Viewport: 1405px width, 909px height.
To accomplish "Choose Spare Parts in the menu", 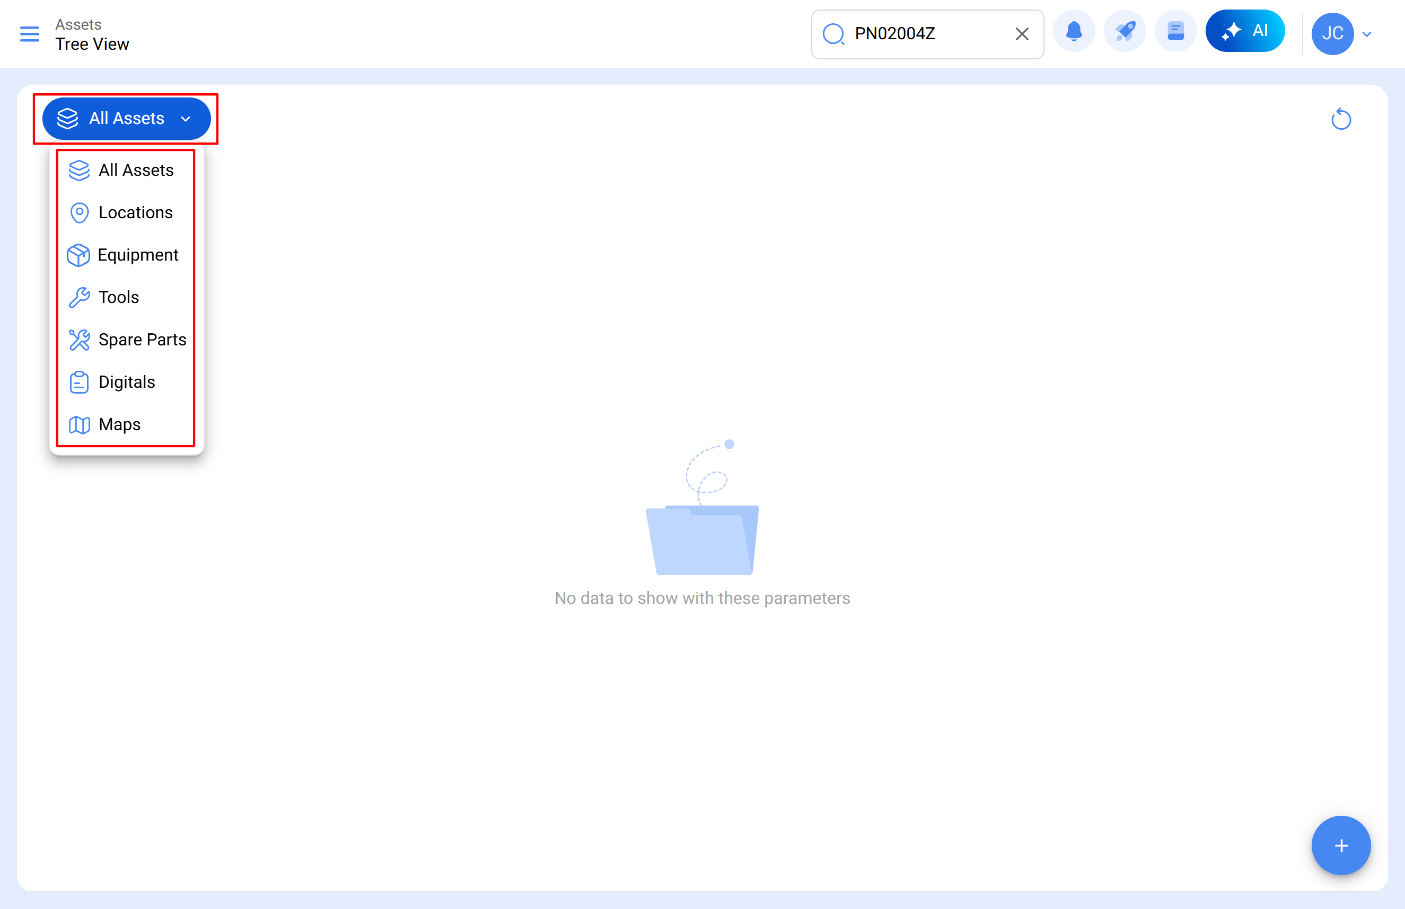I will (x=142, y=340).
